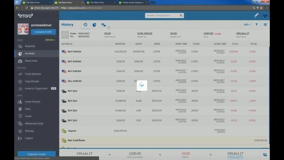Click the News Feed sidebar icon
This screenshot has width=284, height=160.
[20, 61]
